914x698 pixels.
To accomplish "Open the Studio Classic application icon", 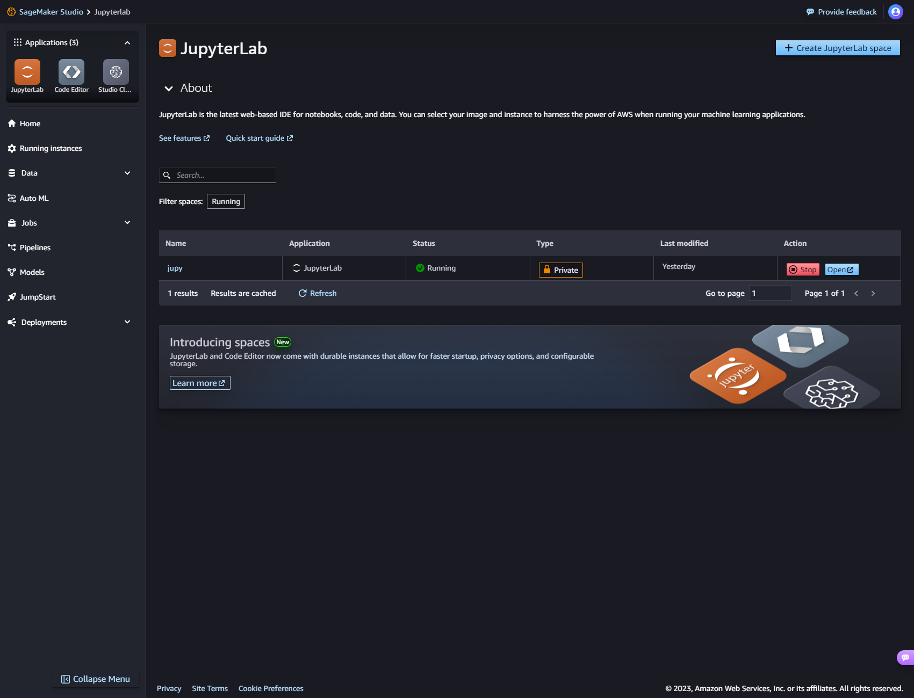I will coord(116,72).
